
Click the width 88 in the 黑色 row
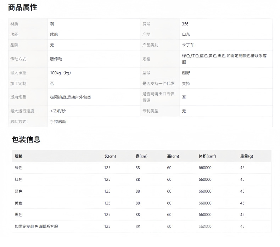(138, 214)
